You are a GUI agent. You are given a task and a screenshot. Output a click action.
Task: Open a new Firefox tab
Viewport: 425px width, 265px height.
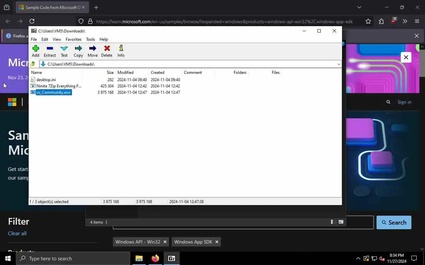tap(96, 7)
